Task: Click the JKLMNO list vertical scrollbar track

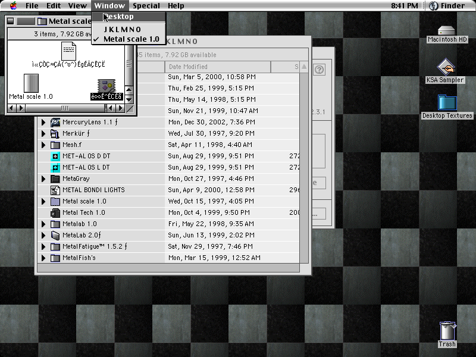Action: [304, 168]
